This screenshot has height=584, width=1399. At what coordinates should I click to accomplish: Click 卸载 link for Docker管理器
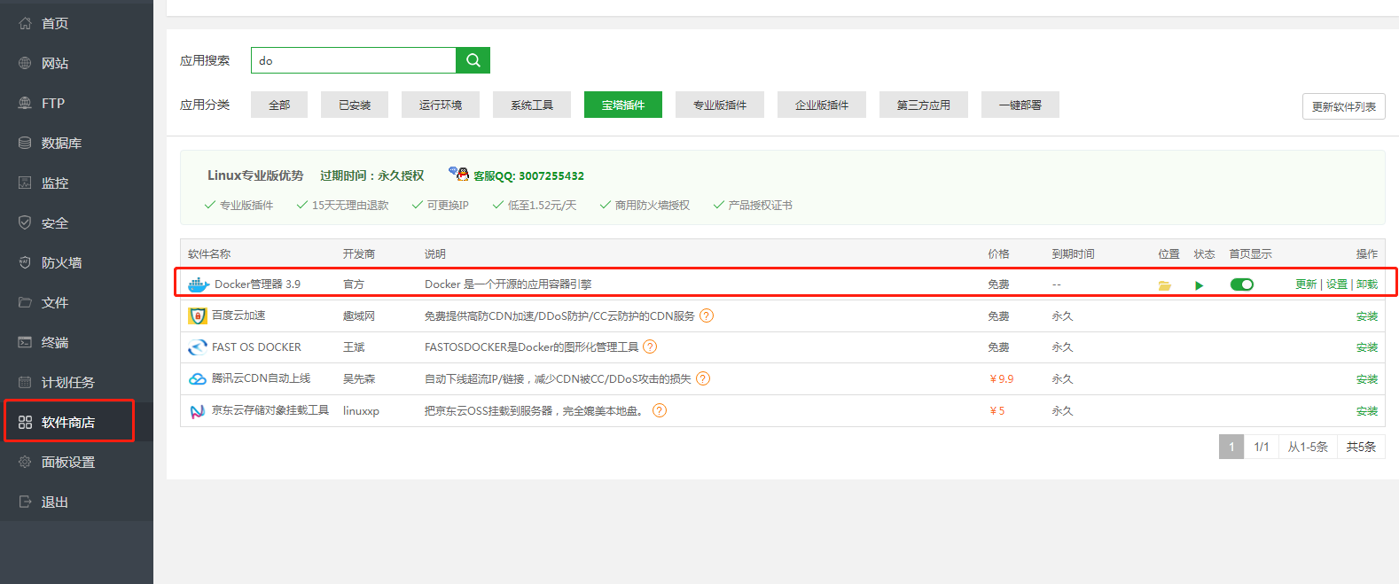[1367, 284]
